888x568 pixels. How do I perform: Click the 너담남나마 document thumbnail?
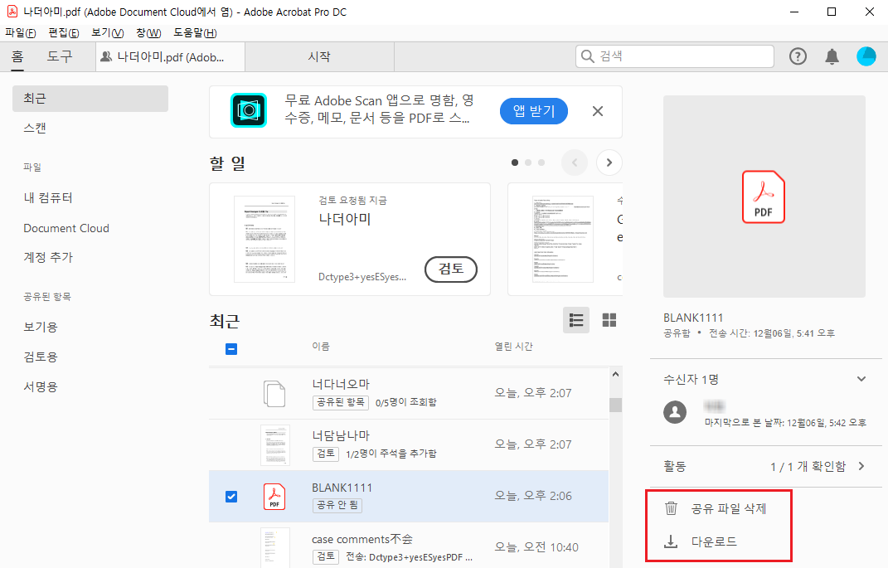275,445
